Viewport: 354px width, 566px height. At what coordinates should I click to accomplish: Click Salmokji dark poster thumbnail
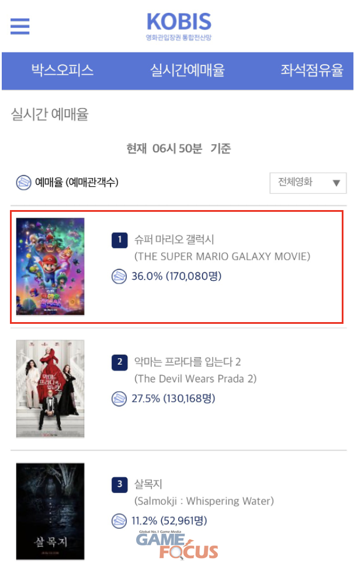50,511
